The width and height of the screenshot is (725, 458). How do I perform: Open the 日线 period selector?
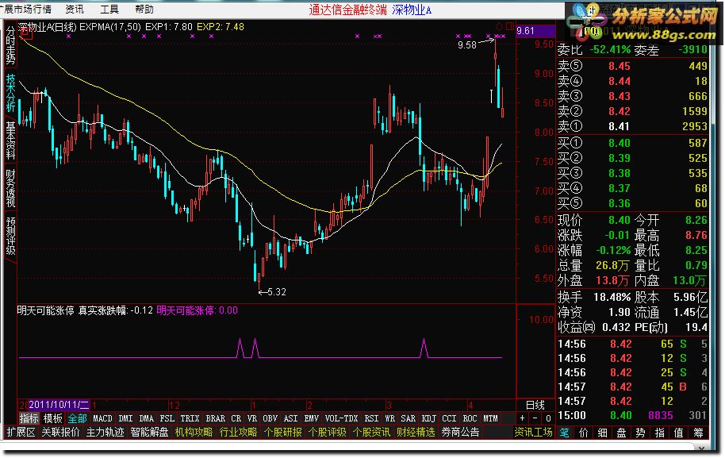click(x=535, y=406)
